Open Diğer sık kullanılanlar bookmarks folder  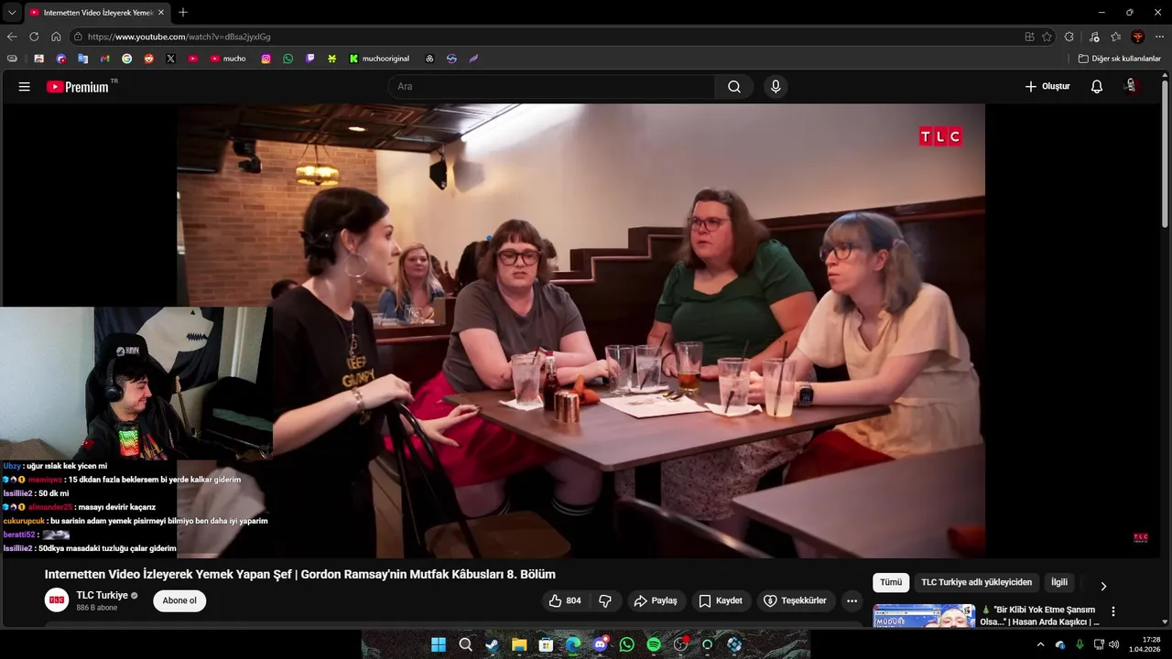pyautogui.click(x=1119, y=59)
